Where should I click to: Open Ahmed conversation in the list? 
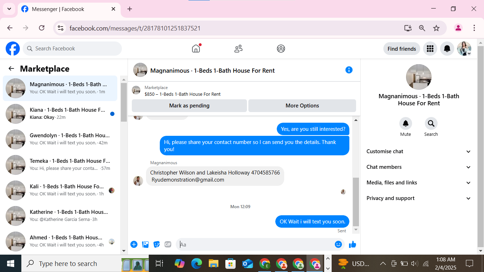[60, 242]
